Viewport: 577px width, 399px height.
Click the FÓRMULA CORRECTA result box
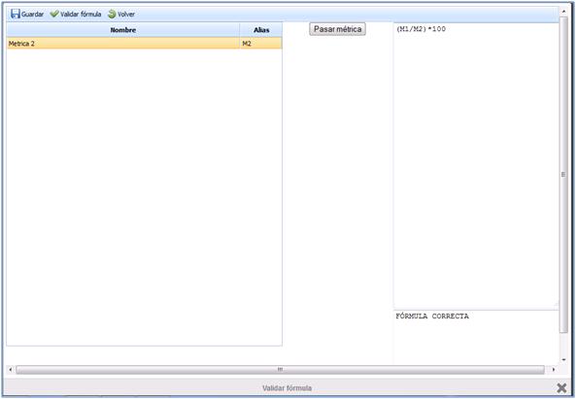(x=476, y=337)
